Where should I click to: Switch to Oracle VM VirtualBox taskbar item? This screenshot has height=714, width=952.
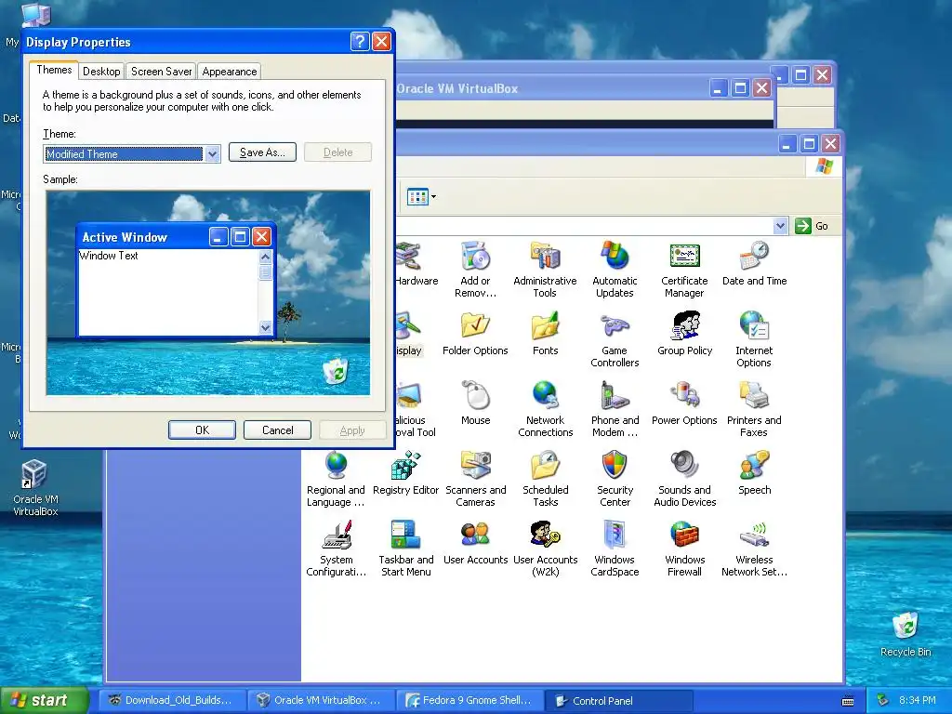321,700
